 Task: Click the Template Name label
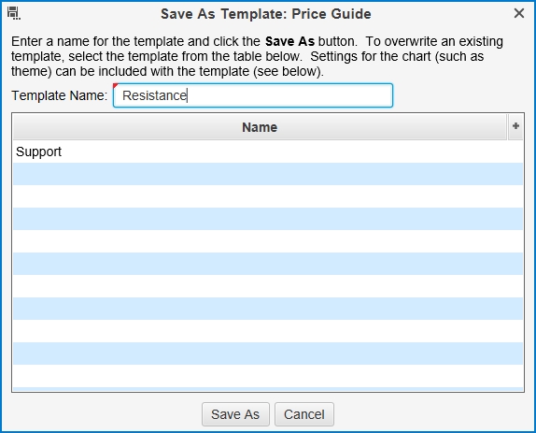click(x=60, y=95)
